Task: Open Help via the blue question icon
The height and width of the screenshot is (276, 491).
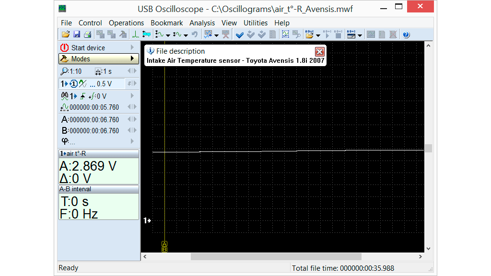Action: (x=406, y=34)
